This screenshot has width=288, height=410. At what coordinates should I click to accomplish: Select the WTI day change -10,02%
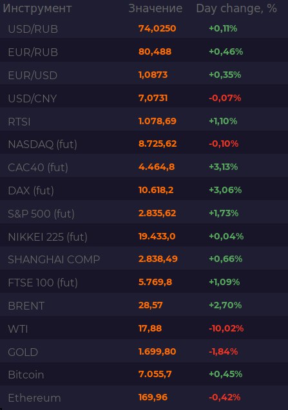[x=226, y=328]
